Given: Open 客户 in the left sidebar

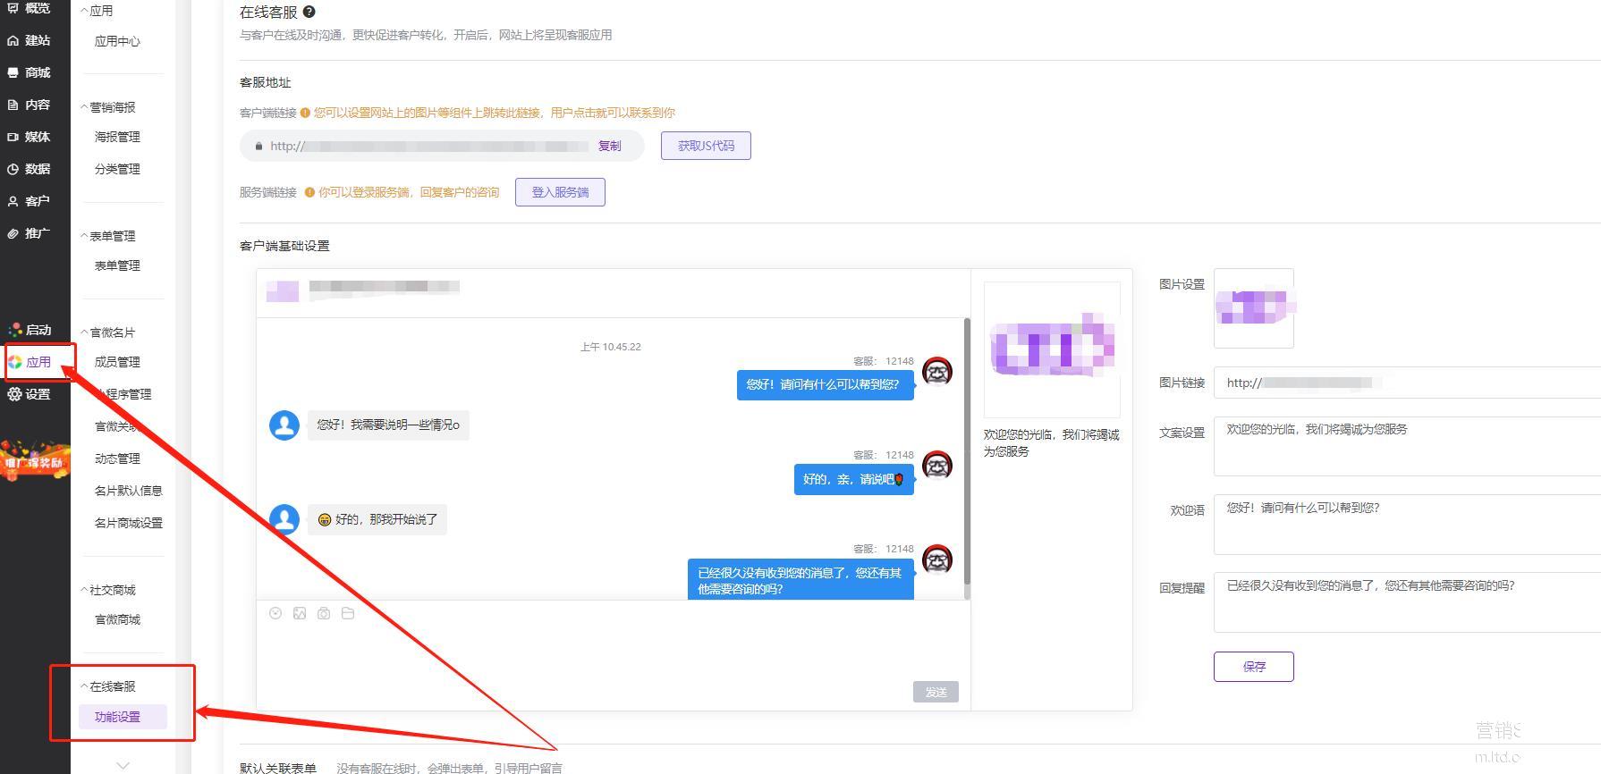Looking at the screenshot, I should [29, 201].
